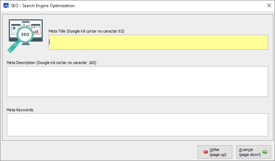Click the green right arrow icon
Screen dimensions: 275x161
click(265, 152)
